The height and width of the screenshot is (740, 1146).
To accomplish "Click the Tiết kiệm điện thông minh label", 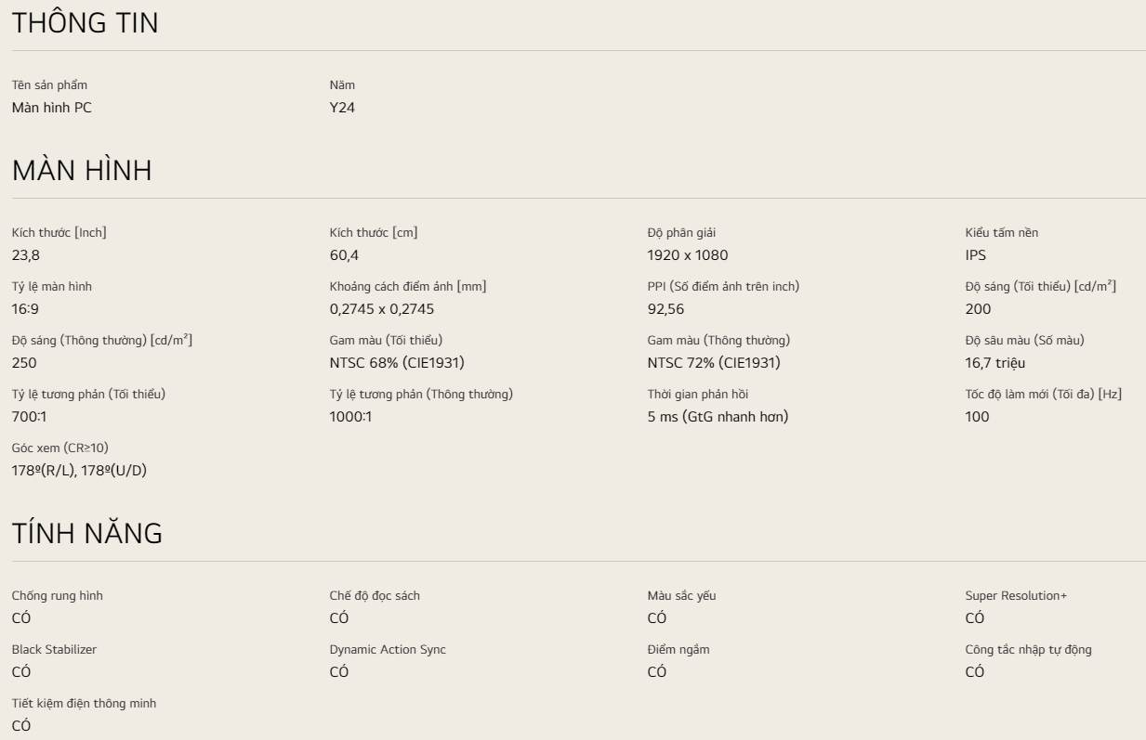I will click(84, 703).
